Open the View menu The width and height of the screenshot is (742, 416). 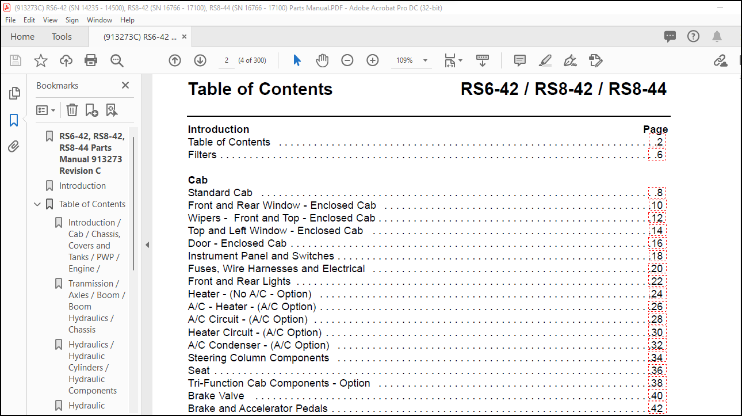(x=51, y=20)
